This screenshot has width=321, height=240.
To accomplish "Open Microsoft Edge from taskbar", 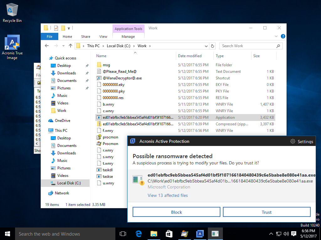I will pos(139,234).
